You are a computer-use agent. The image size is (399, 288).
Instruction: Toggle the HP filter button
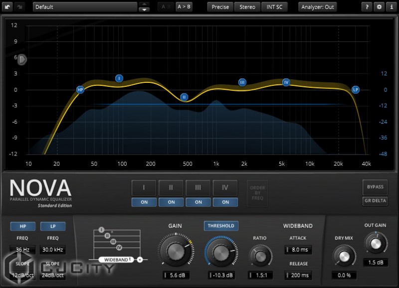pos(23,226)
